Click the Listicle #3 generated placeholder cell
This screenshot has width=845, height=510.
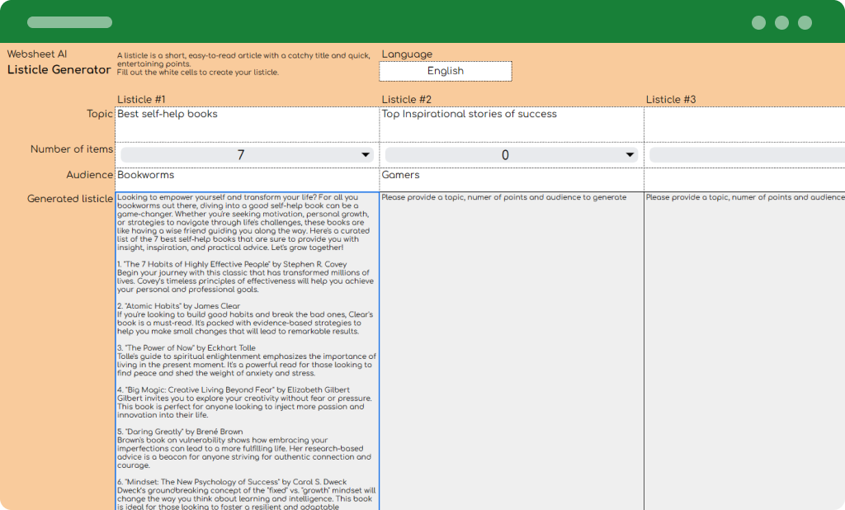[744, 347]
